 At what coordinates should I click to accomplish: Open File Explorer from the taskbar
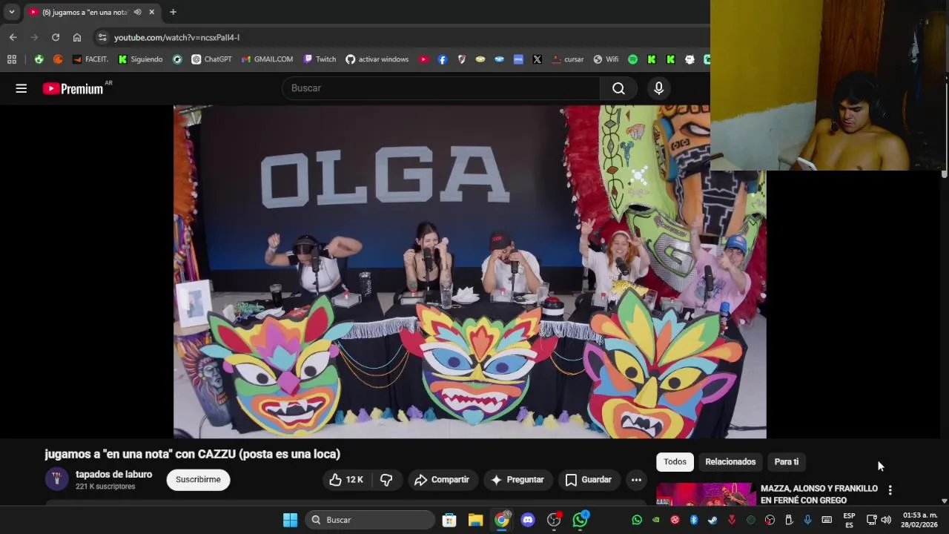[475, 520]
